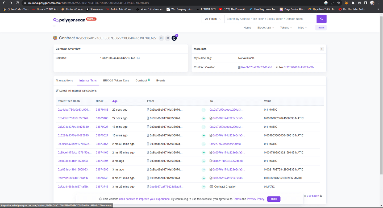The image size is (383, 208).
Task: Go forward in browser history
Action: click(11, 3)
